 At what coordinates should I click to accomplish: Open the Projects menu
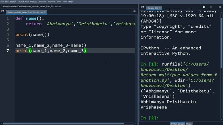(51, 1)
